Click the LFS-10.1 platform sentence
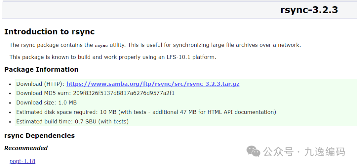 coord(112,57)
